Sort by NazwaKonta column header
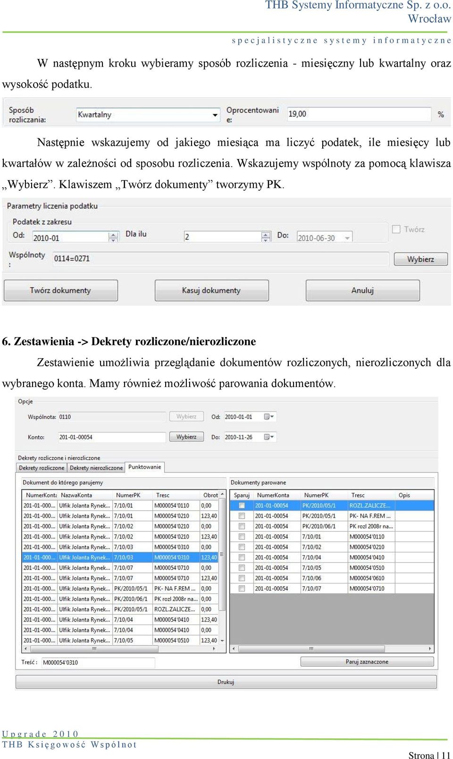 click(85, 495)
